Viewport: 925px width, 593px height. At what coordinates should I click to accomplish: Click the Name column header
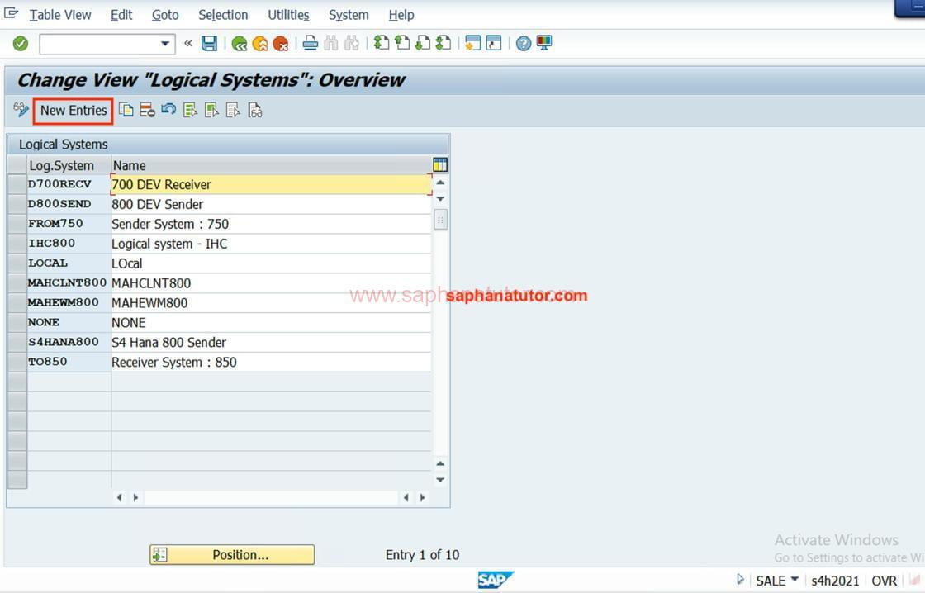click(x=272, y=165)
